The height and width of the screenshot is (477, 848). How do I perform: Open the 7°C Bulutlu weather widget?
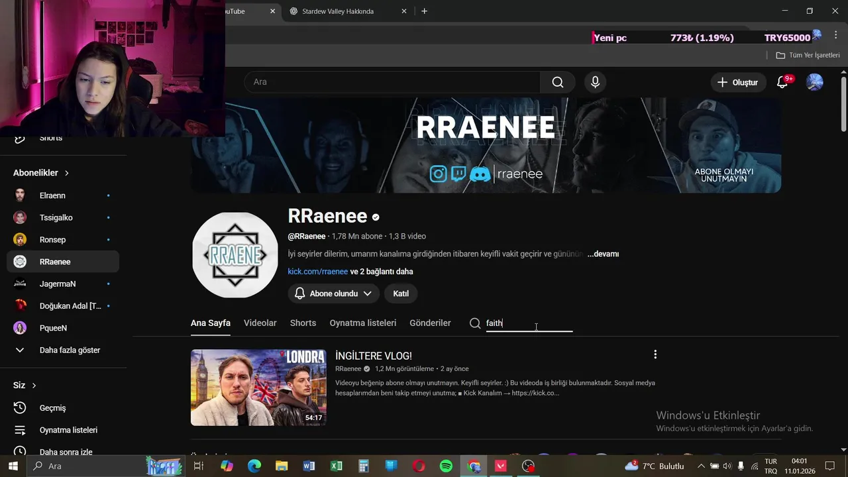[x=654, y=466]
